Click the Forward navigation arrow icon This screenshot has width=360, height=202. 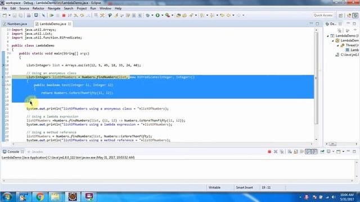[238, 15]
